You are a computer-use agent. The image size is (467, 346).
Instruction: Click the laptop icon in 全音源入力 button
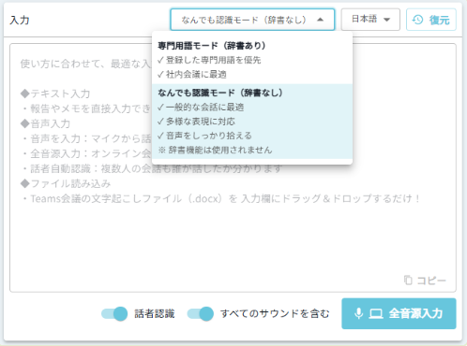click(x=376, y=314)
